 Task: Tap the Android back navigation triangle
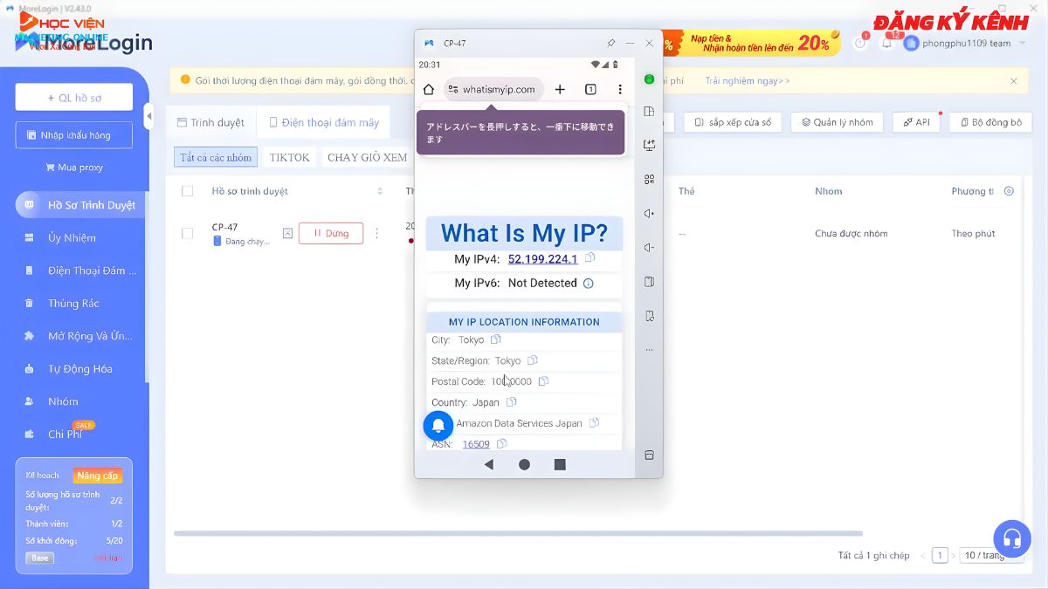tap(488, 465)
